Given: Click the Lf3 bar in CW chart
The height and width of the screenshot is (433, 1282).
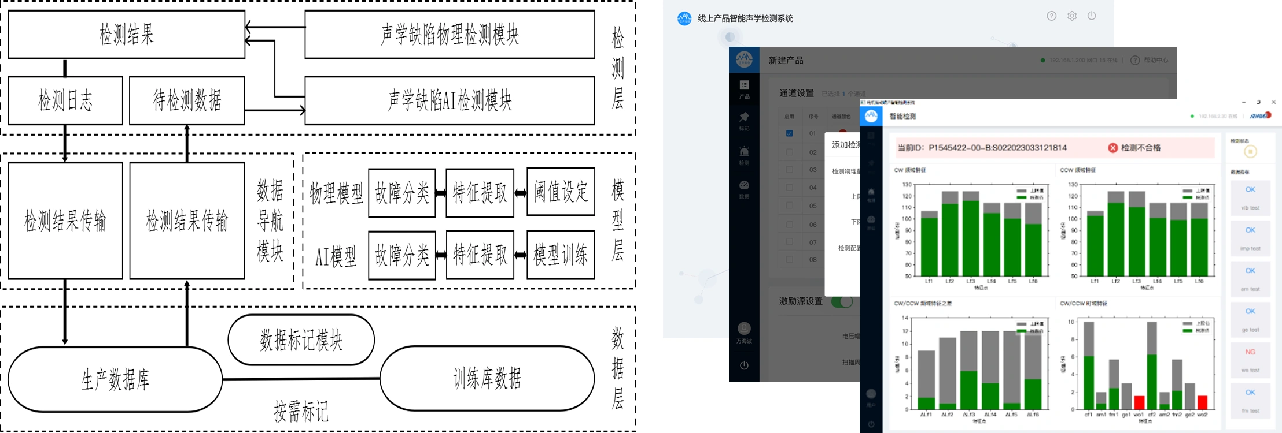Looking at the screenshot, I should (x=971, y=233).
